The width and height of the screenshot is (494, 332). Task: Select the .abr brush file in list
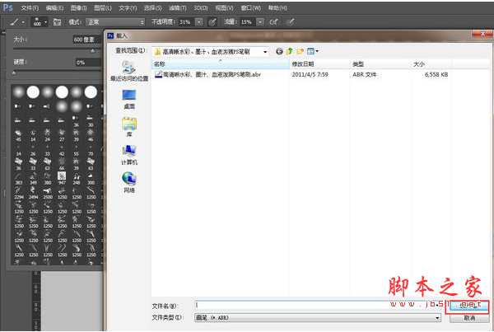(208, 75)
